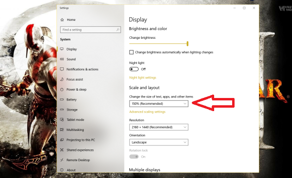
Task: Click the About info icon
Action: pyautogui.click(x=62, y=170)
